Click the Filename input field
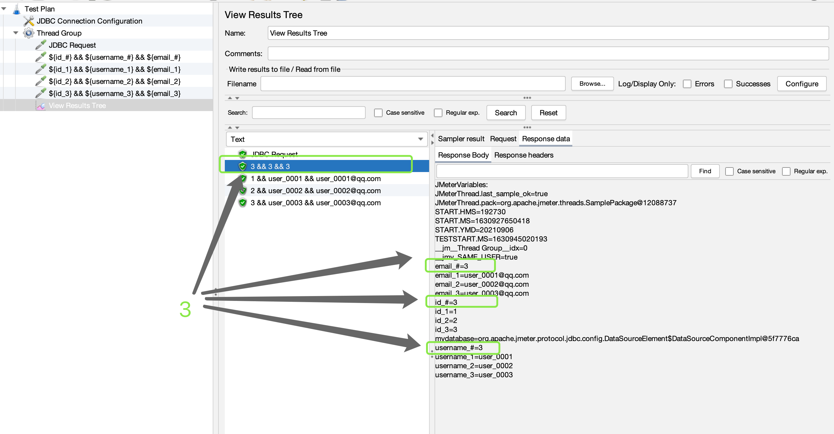This screenshot has width=834, height=434. (412, 84)
